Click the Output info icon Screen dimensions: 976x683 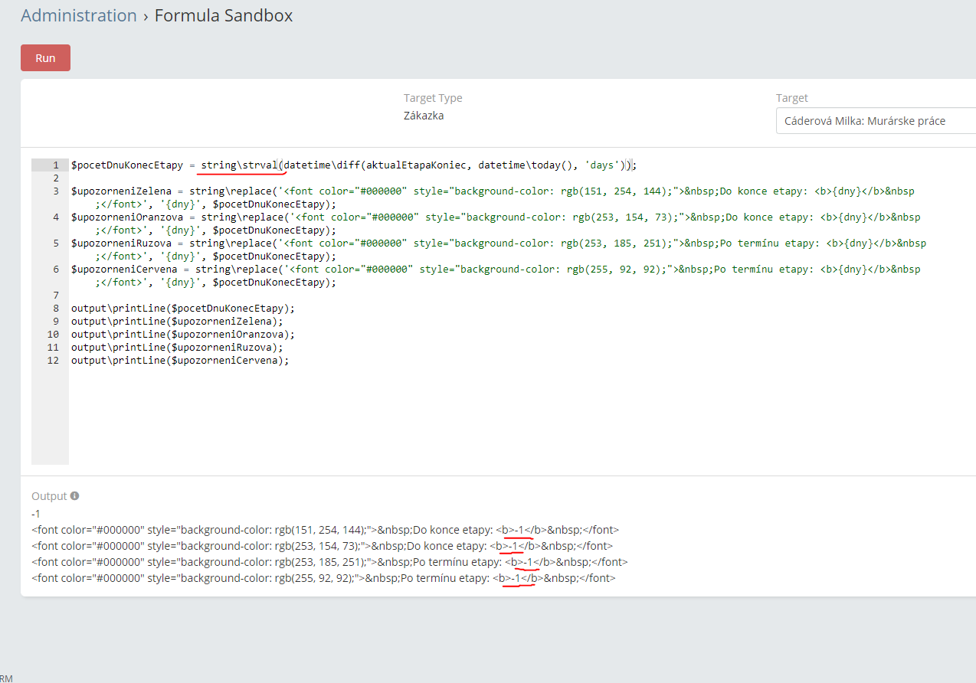pos(75,496)
